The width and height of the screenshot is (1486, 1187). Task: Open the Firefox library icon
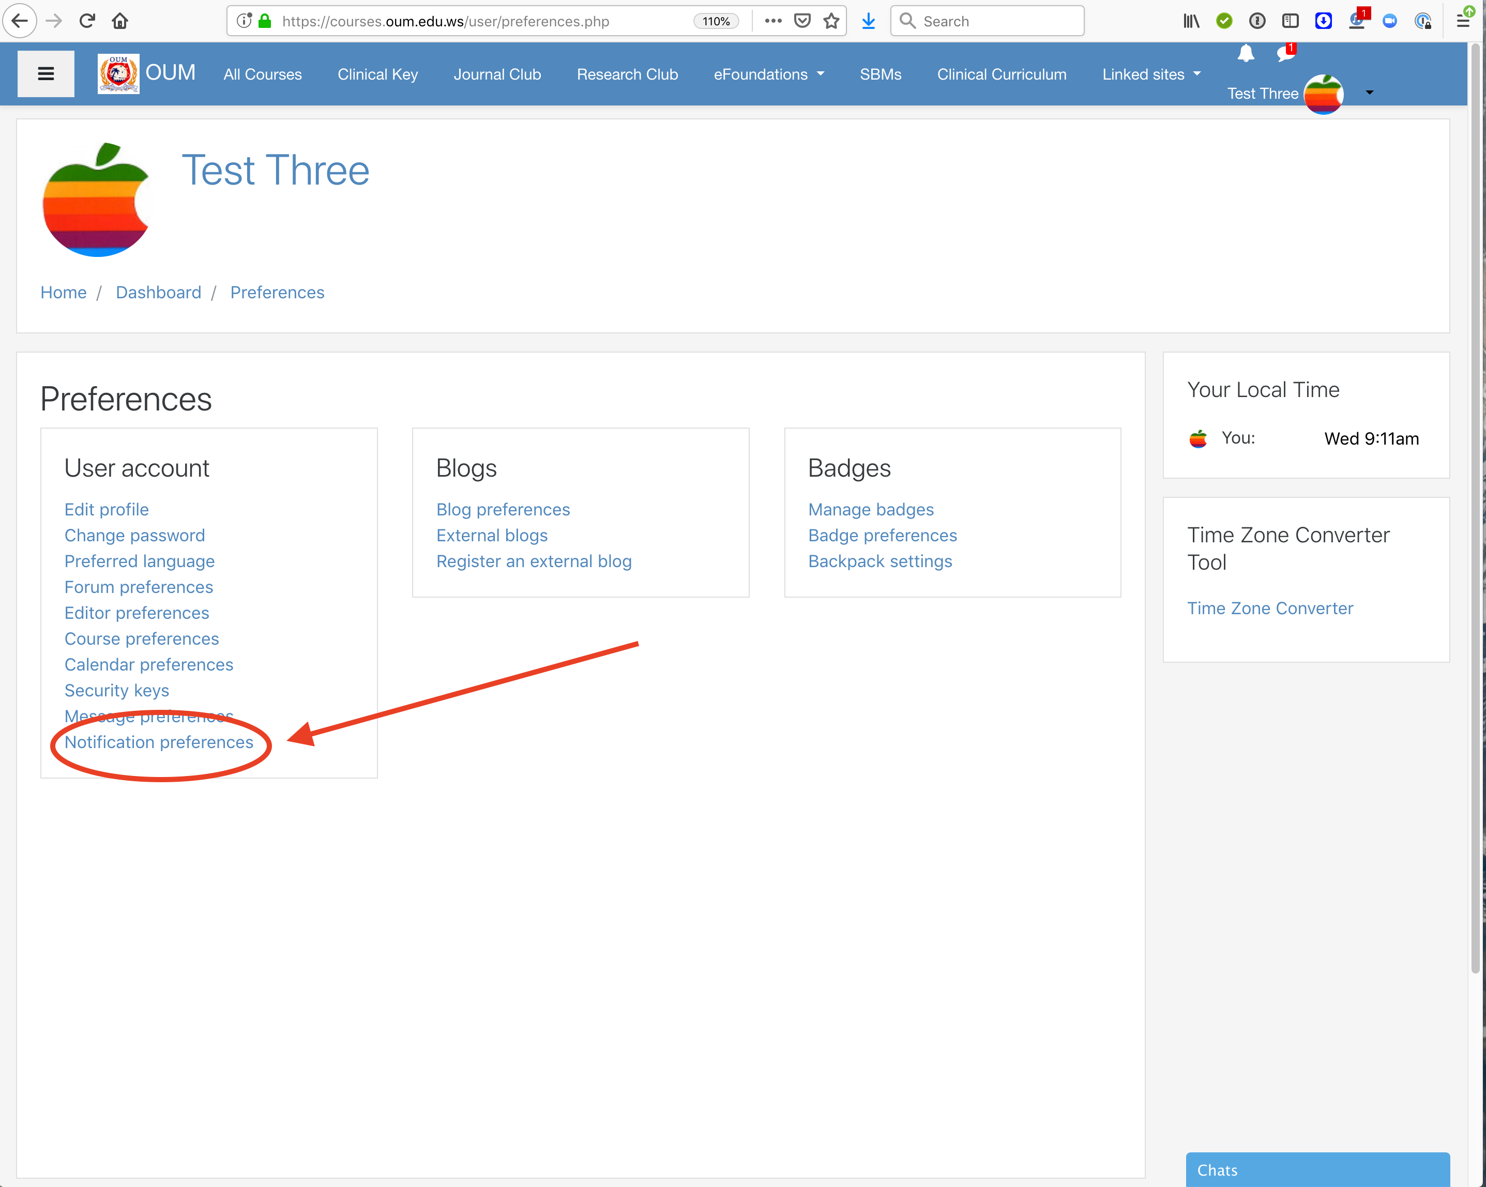[1191, 21]
